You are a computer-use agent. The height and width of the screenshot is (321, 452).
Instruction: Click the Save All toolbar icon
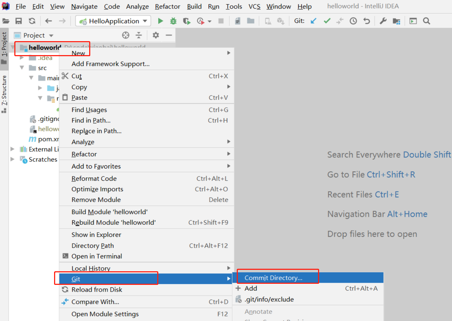pos(19,21)
